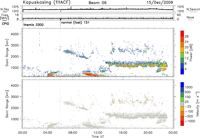Click the "16:00" time tick label

point(123,133)
